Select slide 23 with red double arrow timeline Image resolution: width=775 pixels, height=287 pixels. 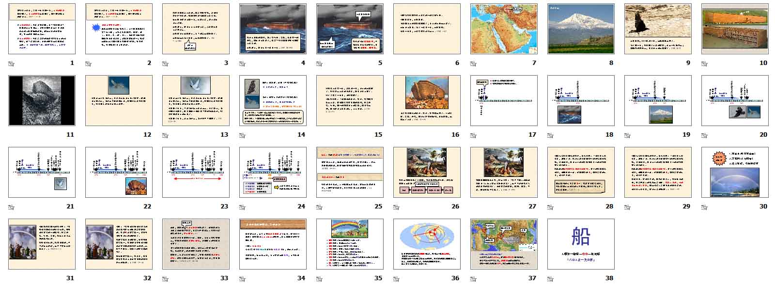pyautogui.click(x=196, y=172)
